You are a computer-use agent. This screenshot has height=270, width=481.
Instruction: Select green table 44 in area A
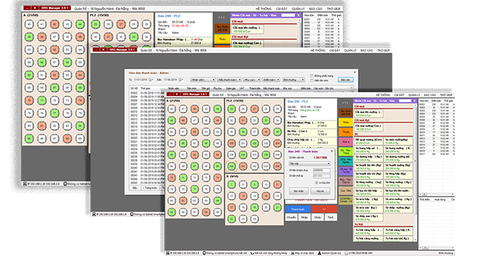pyautogui.click(x=218, y=108)
